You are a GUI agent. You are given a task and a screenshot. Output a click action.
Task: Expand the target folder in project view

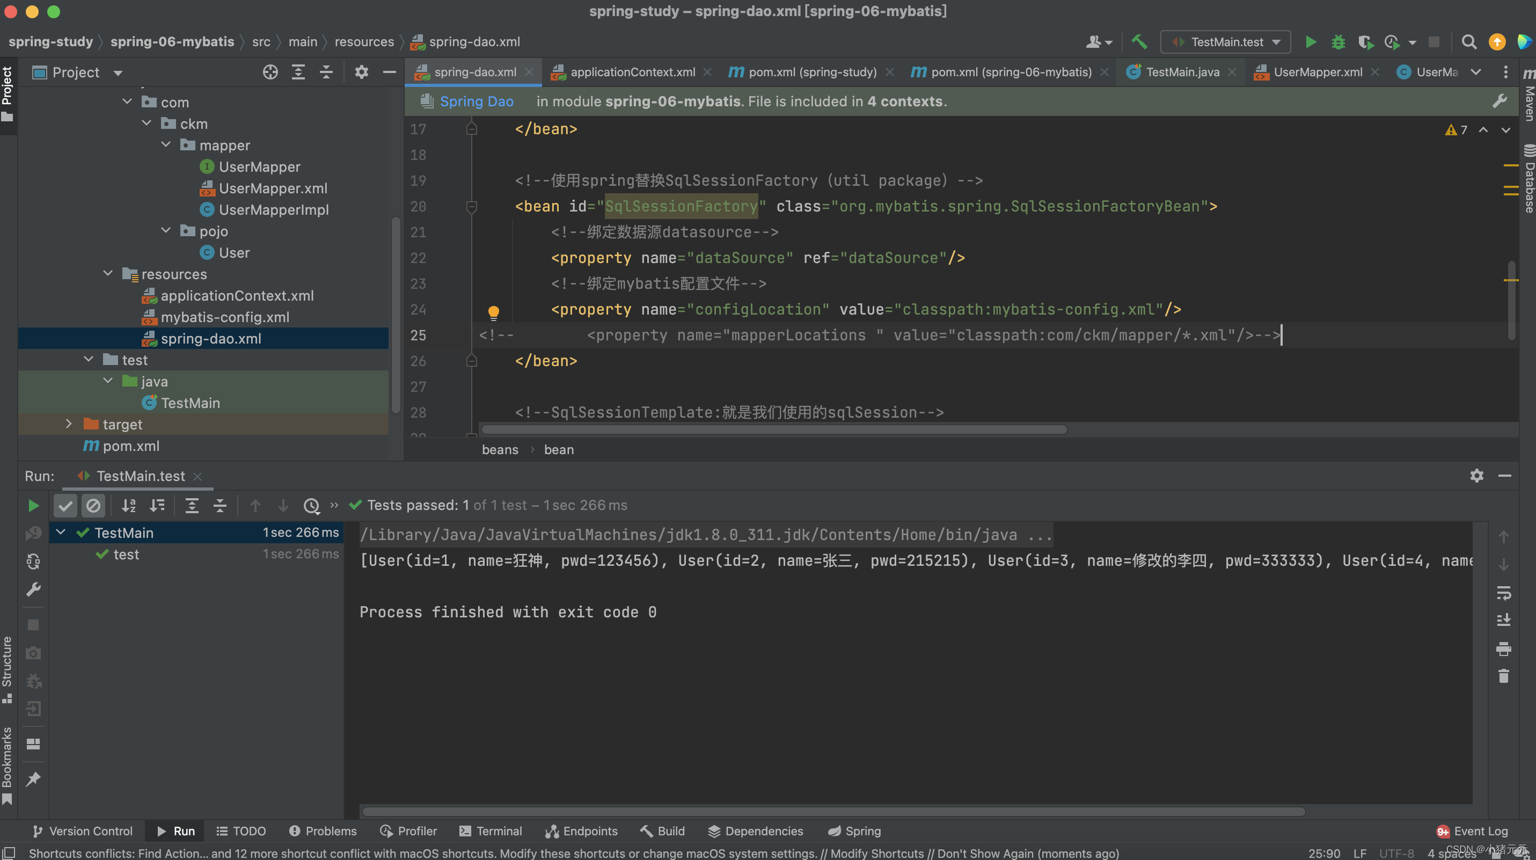[67, 424]
